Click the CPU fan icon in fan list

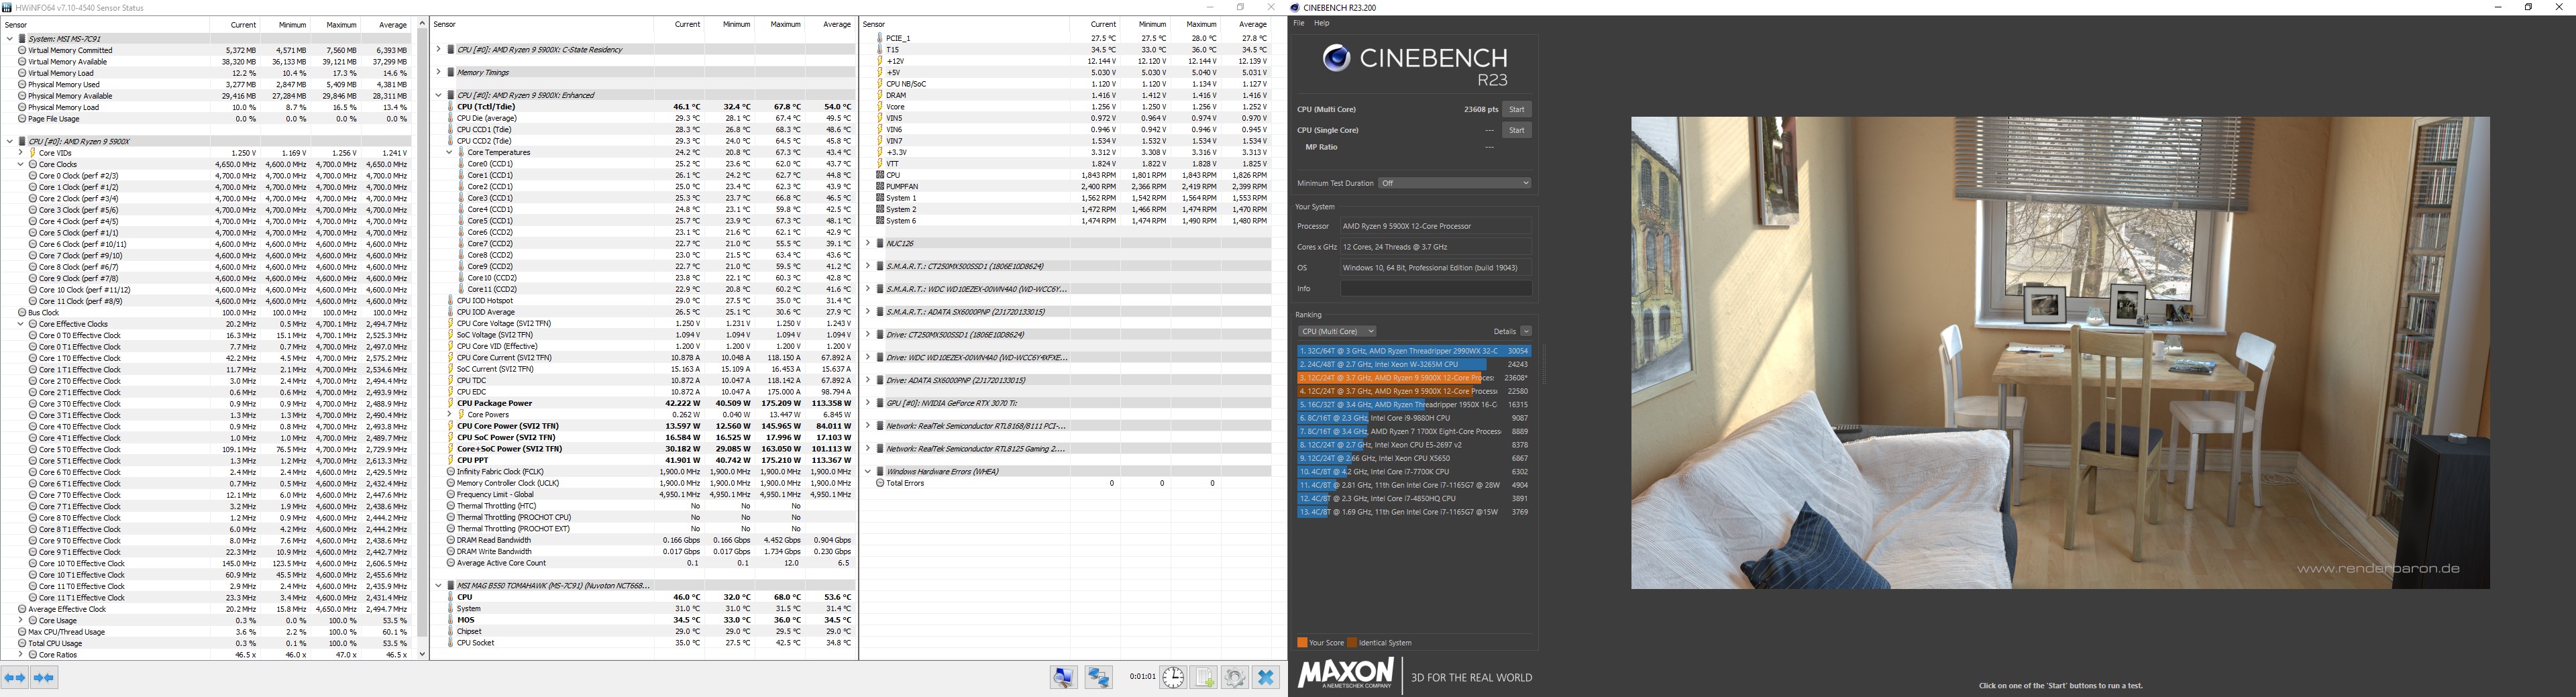pyautogui.click(x=880, y=175)
